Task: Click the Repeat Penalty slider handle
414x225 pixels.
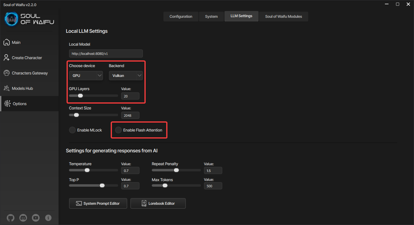Action: click(176, 170)
